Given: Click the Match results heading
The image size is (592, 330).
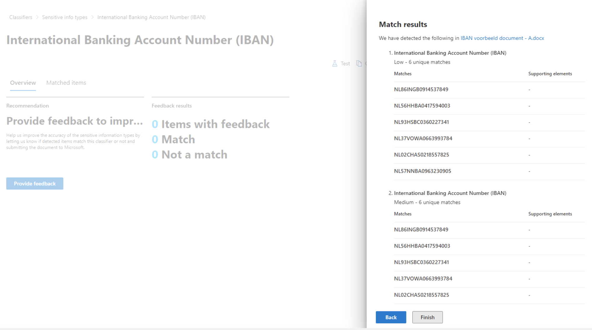Looking at the screenshot, I should (403, 24).
